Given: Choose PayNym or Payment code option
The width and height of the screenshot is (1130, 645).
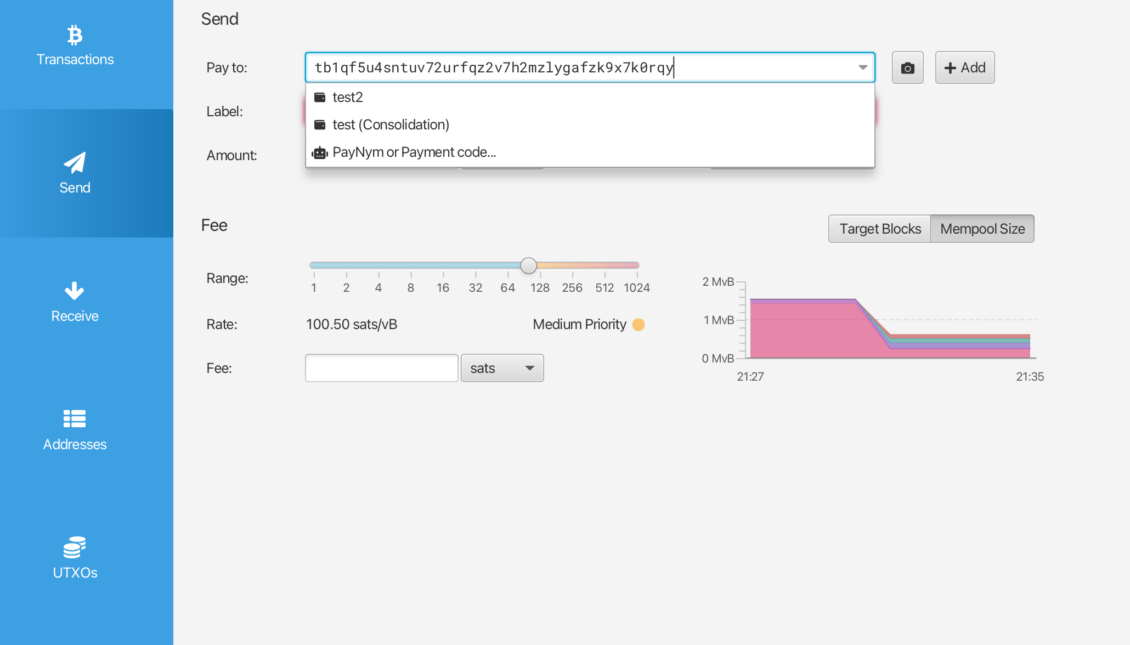Looking at the screenshot, I should 414,152.
